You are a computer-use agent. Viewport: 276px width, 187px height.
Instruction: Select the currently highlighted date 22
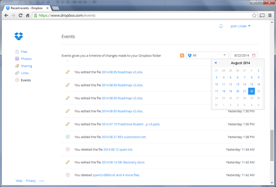(x=252, y=91)
